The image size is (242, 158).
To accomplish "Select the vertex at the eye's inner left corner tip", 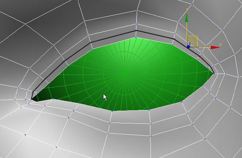I will pos(31,99).
